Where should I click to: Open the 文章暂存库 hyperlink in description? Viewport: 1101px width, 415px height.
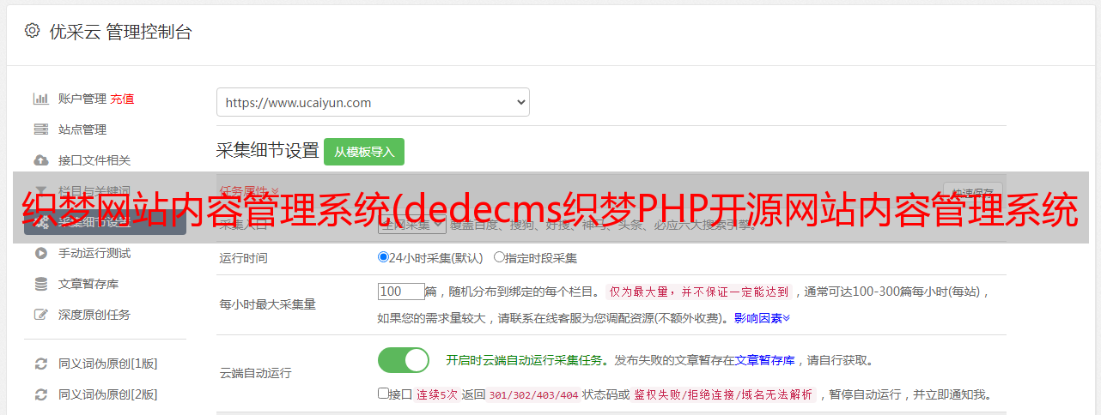point(764,360)
